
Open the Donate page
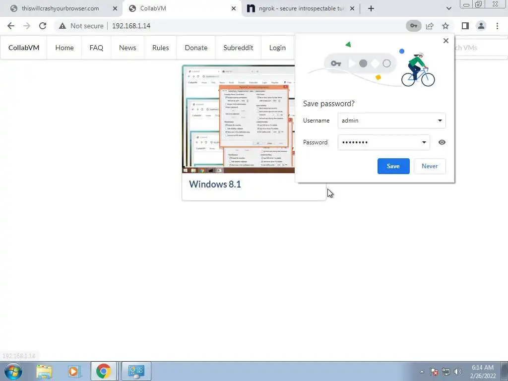pos(195,48)
